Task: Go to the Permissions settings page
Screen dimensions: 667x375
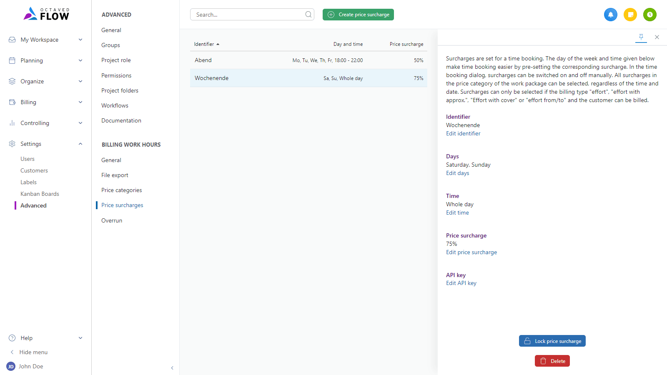Action: pos(116,75)
